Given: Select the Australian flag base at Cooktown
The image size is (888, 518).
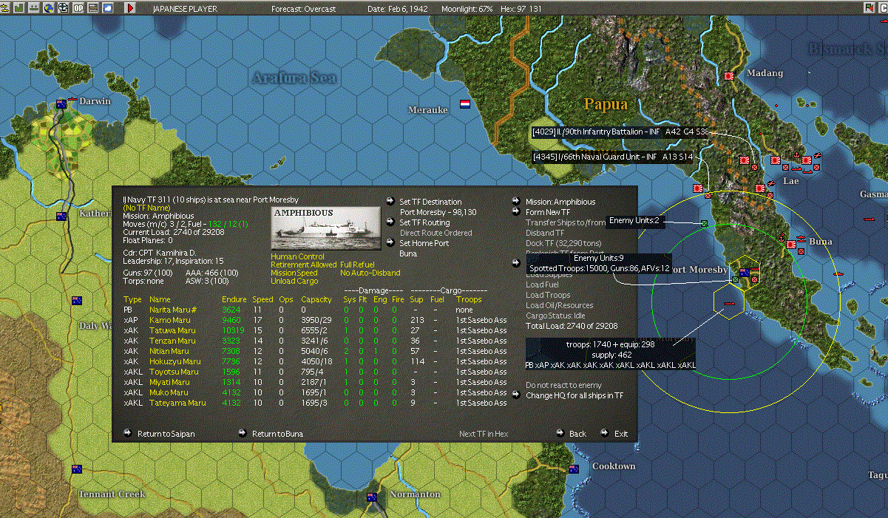Looking at the screenshot, I should click(574, 469).
